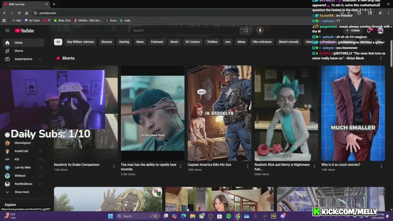Image resolution: width=393 pixels, height=221 pixels.
Task: Open chat message options three dots
Action: click(381, 58)
